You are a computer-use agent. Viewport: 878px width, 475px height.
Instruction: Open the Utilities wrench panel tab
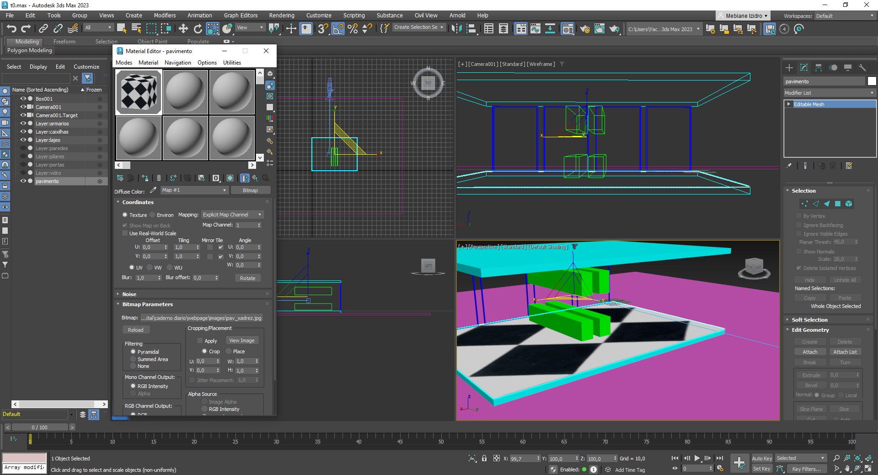coord(862,68)
